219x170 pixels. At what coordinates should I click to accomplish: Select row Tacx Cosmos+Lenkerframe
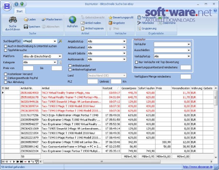pos(107,147)
